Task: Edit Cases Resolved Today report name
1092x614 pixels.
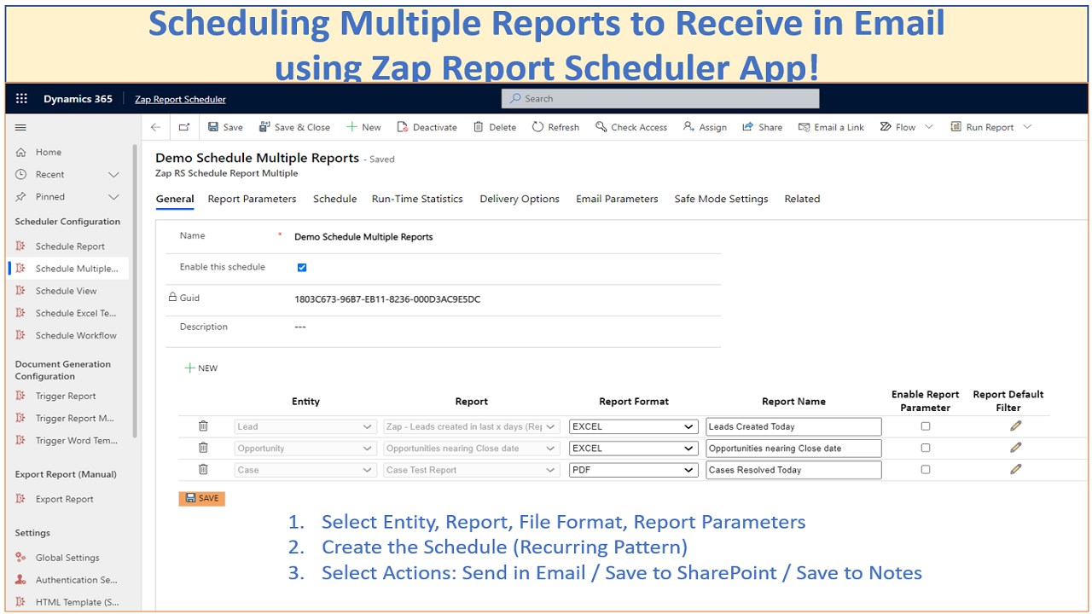Action: (x=793, y=470)
